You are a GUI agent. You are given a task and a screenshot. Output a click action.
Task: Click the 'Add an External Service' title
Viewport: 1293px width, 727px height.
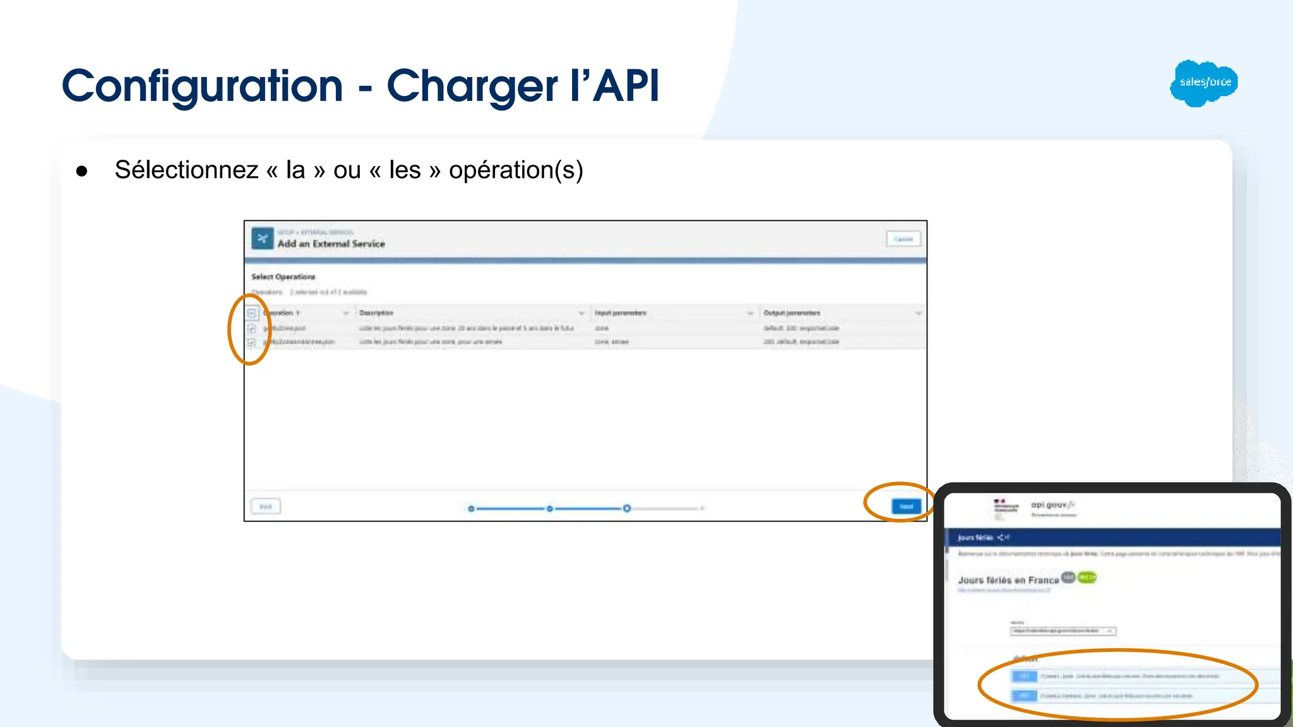[x=331, y=244]
